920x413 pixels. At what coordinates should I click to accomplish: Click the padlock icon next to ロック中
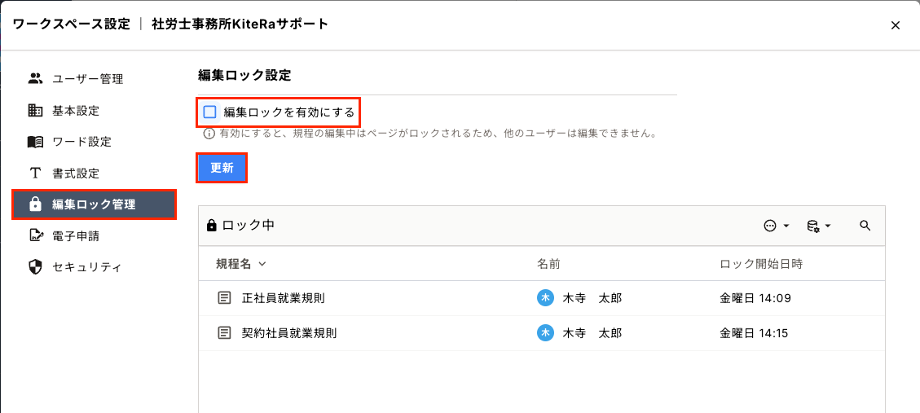coord(212,226)
